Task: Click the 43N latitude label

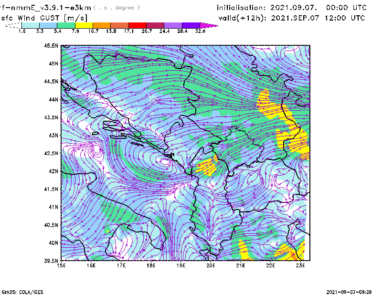Action: 53,135
